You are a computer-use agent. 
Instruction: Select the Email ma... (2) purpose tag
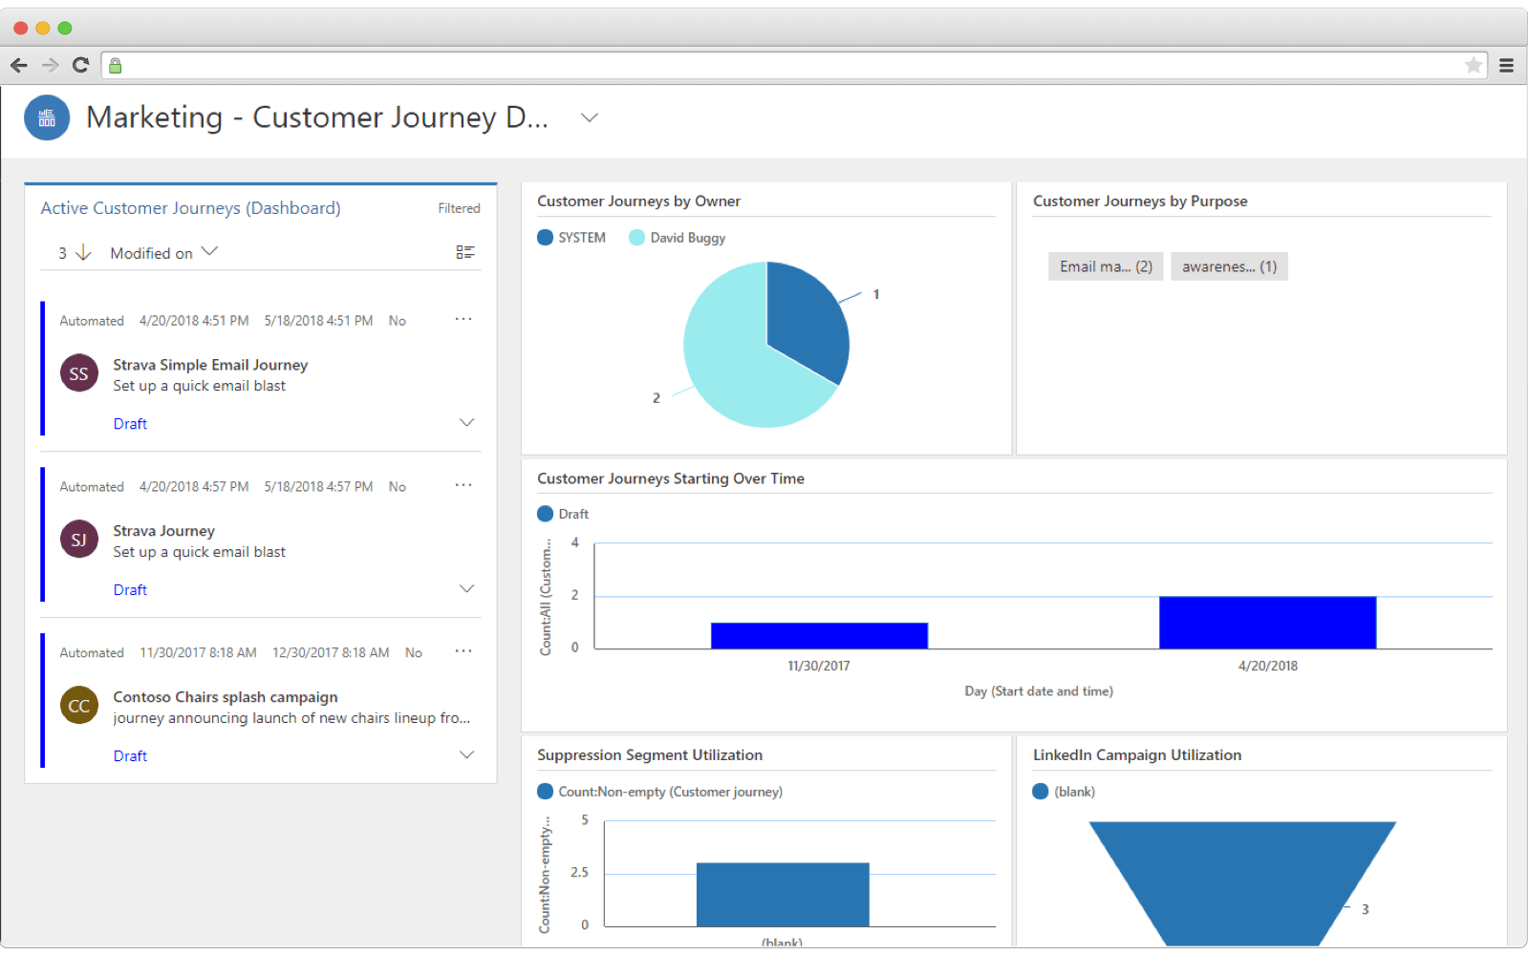tap(1106, 266)
